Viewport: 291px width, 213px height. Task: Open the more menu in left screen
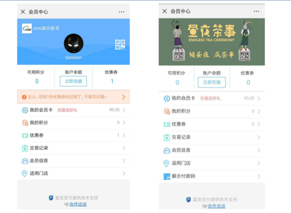click(122, 12)
